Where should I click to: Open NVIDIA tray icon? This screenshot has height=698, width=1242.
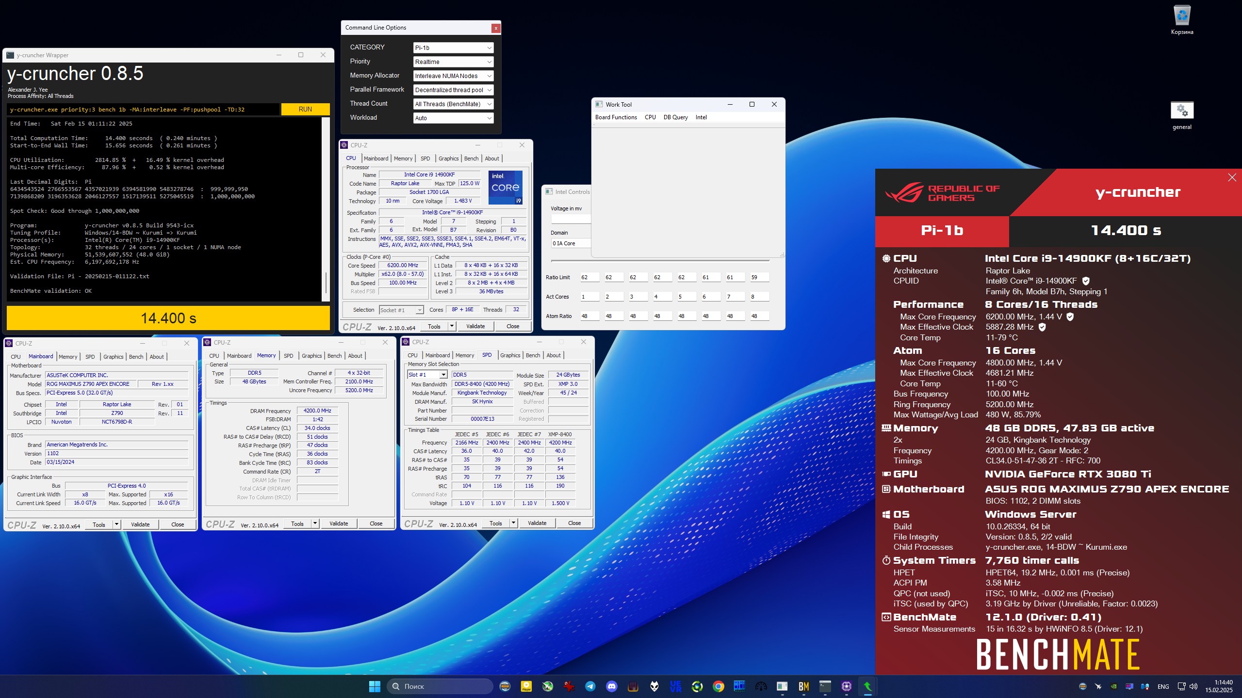(x=1114, y=686)
